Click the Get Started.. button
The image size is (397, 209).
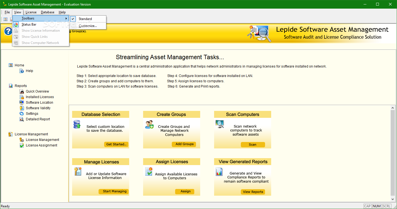116,144
